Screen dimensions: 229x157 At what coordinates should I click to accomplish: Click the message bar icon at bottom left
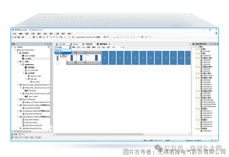point(13,138)
